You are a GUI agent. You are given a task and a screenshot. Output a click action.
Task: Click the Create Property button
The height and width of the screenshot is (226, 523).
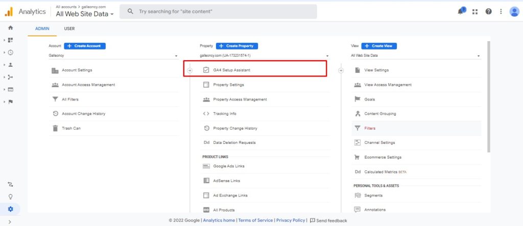[237, 46]
